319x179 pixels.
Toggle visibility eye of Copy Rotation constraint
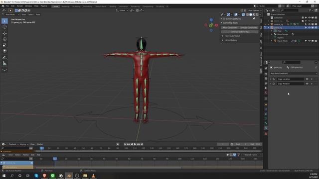[307, 84]
